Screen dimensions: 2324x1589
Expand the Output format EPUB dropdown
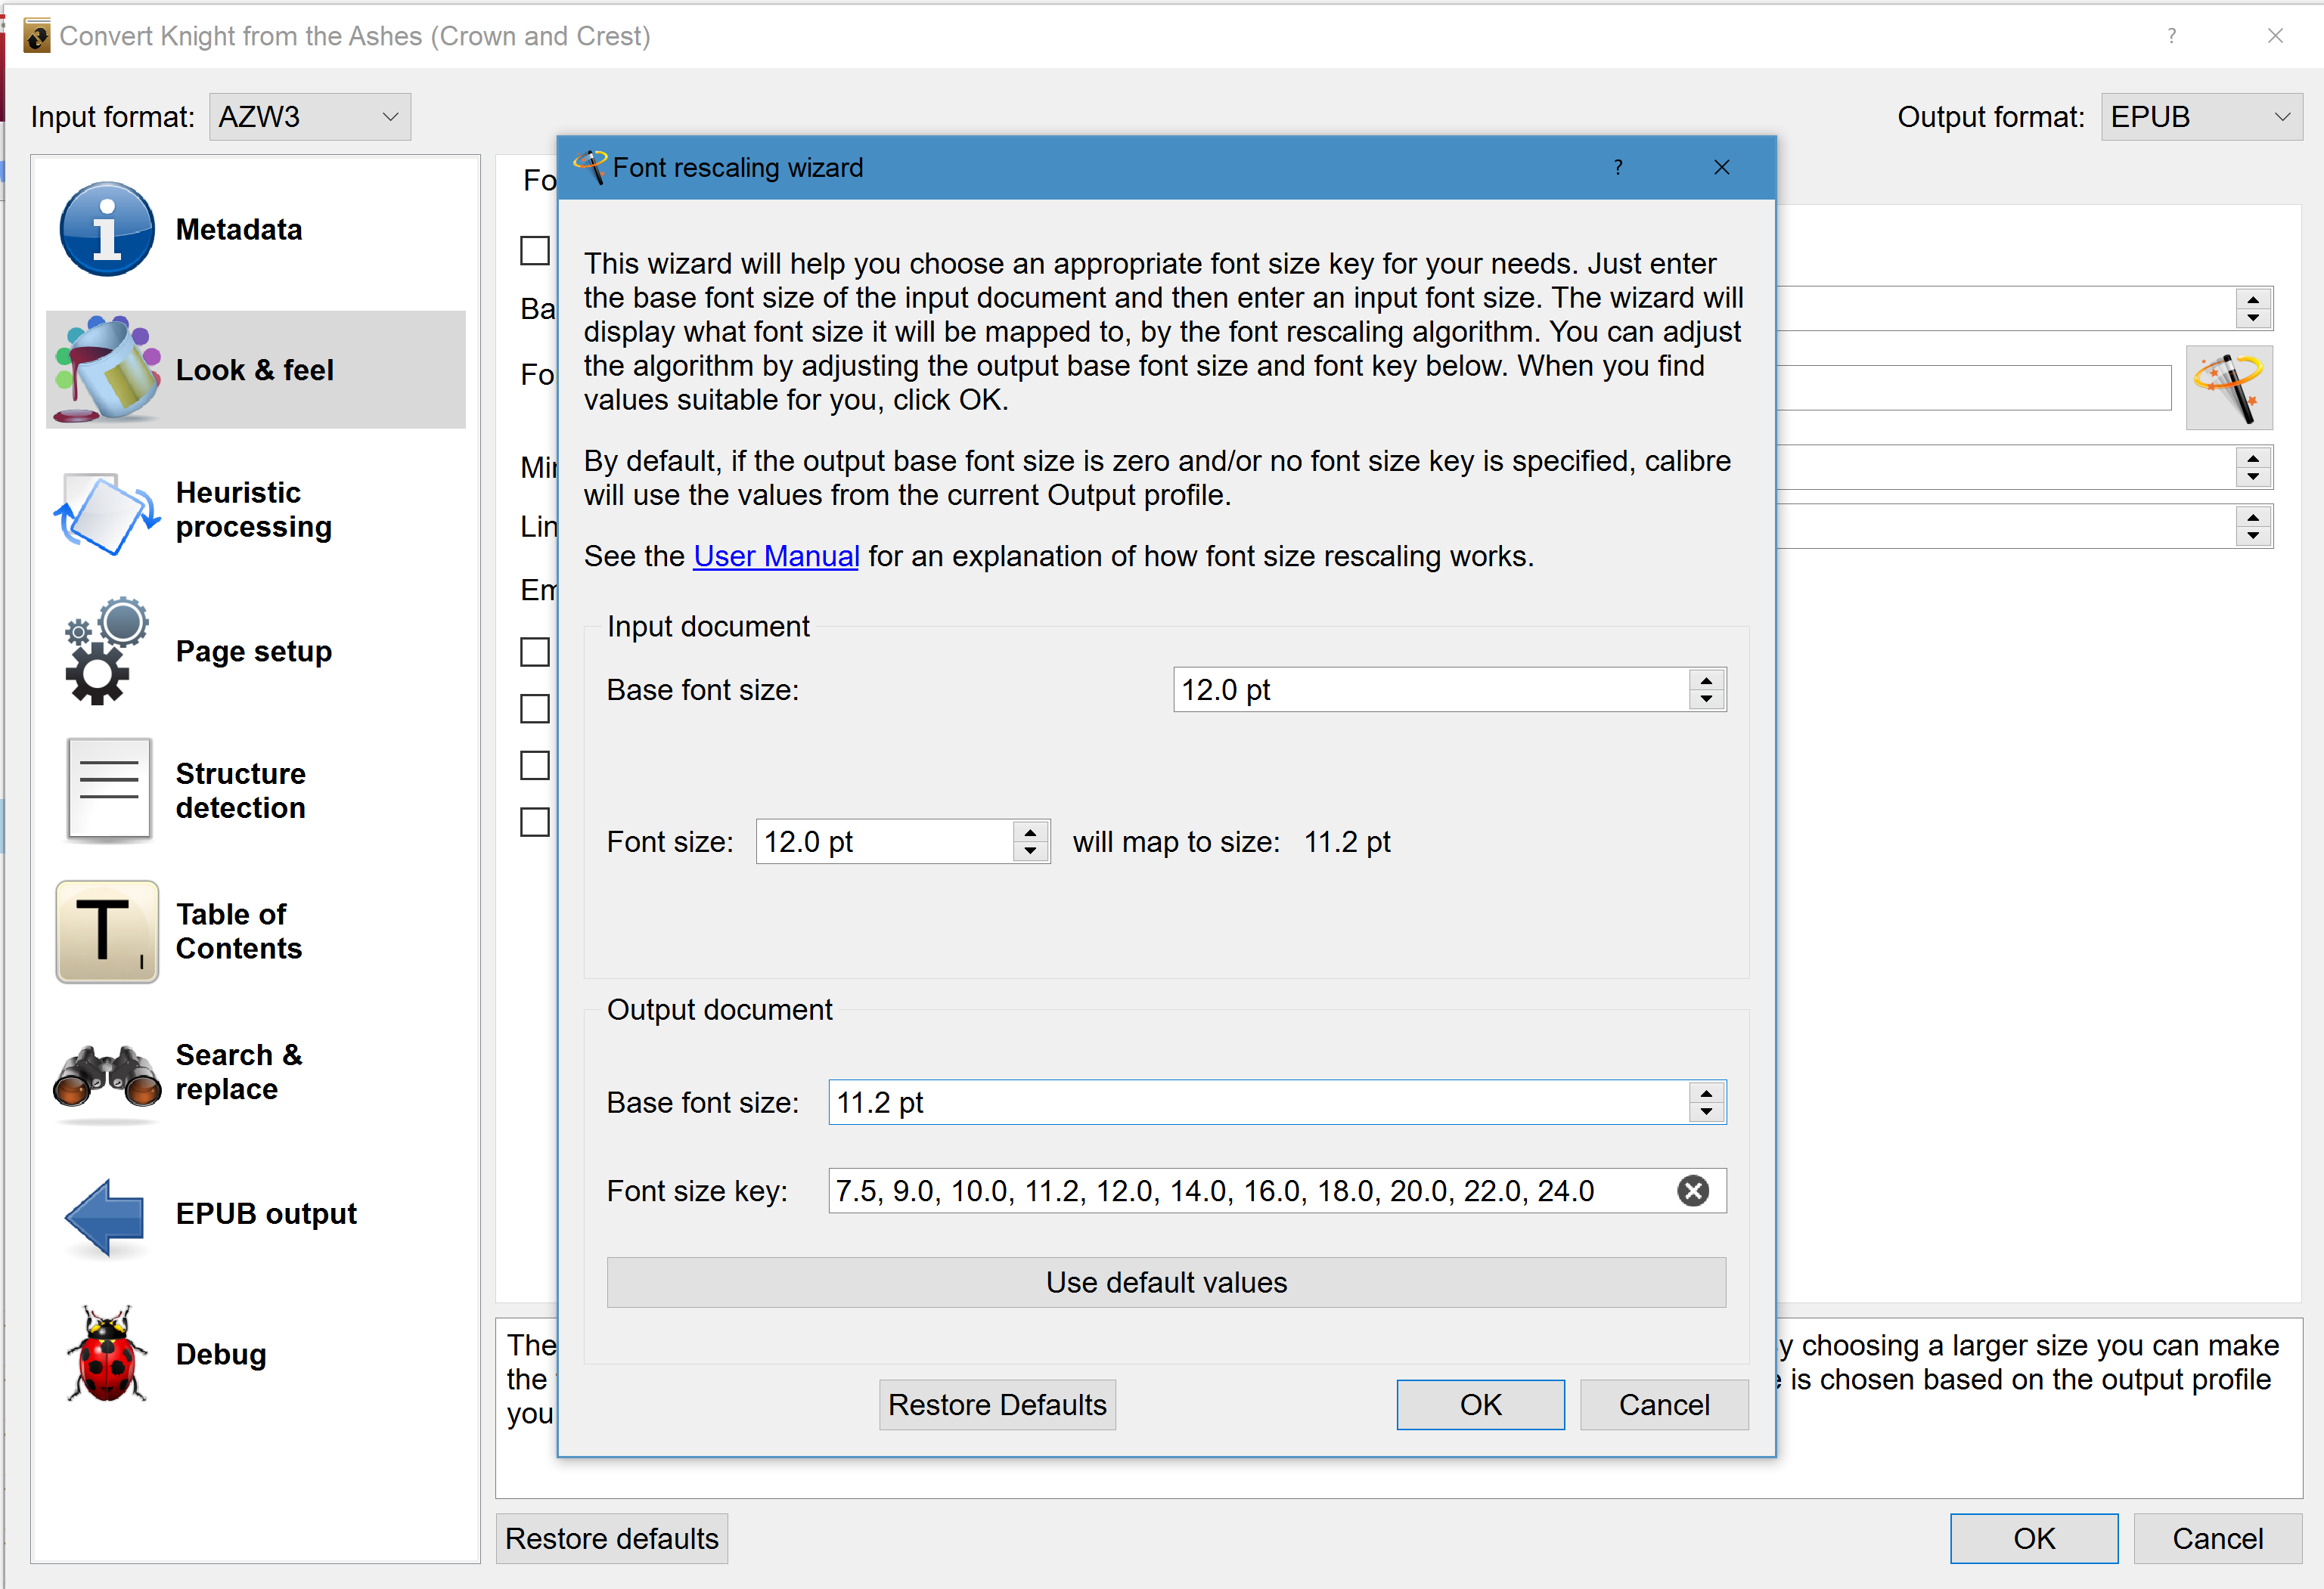[2200, 117]
